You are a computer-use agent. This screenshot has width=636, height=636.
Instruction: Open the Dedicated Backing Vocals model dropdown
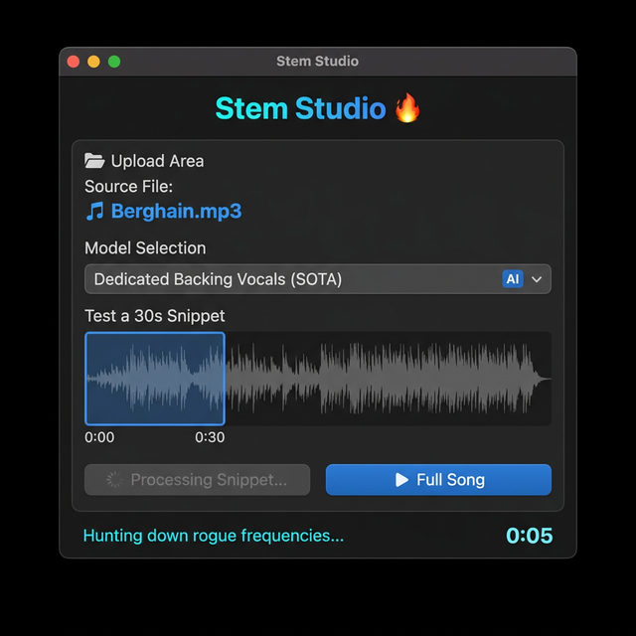point(298,279)
